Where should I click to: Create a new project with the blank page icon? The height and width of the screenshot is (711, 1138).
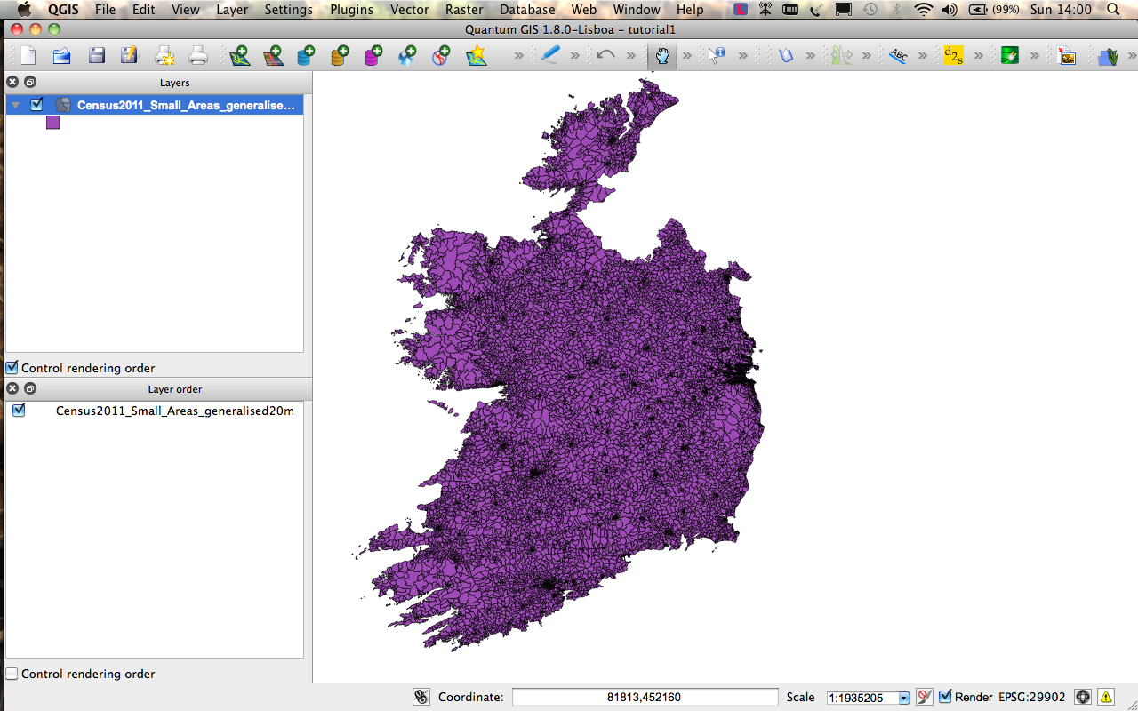pos(28,56)
